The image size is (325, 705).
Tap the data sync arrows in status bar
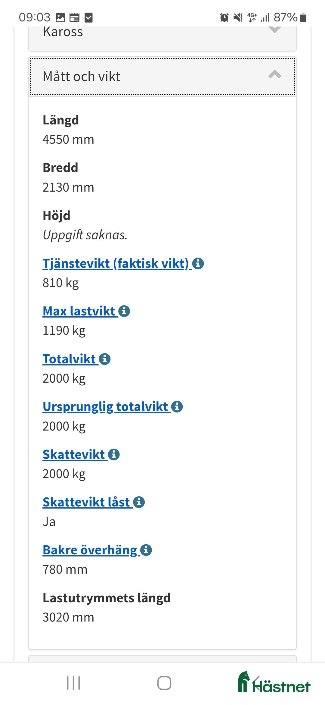[252, 18]
